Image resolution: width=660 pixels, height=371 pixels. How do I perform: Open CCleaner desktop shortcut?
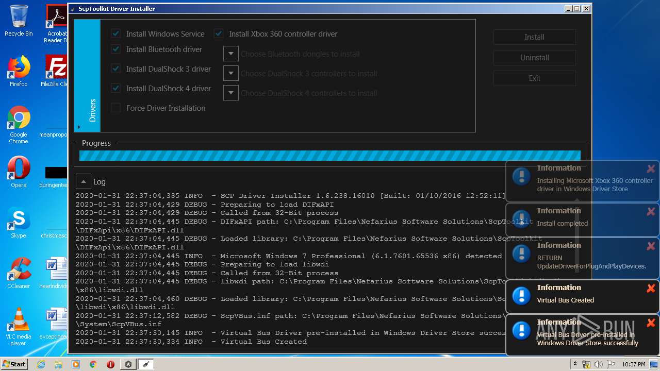pyautogui.click(x=19, y=273)
